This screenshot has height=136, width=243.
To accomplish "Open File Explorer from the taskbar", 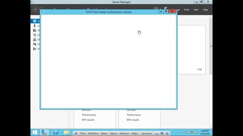I will click(x=67, y=133).
